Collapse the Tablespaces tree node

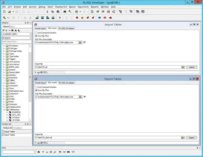tap(4, 110)
